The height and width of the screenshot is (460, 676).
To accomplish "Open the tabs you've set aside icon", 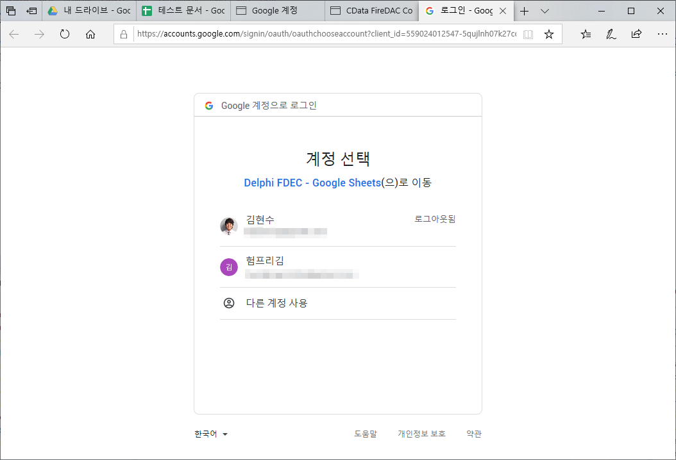I will coord(11,11).
